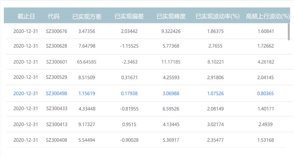Select stock code SZ300676

(x=57, y=31)
